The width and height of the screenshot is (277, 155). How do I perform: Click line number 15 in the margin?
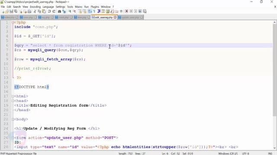click(x=6, y=87)
